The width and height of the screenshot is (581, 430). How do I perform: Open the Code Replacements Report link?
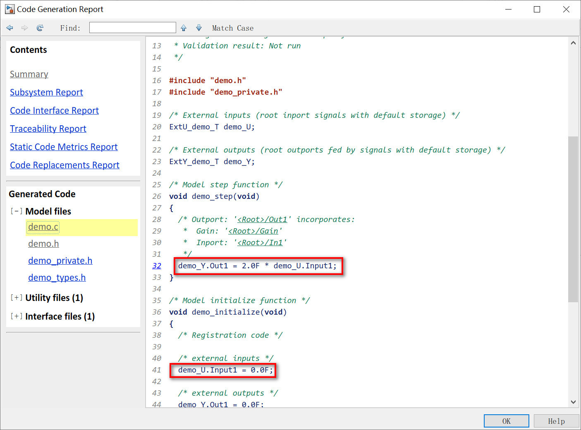(65, 165)
